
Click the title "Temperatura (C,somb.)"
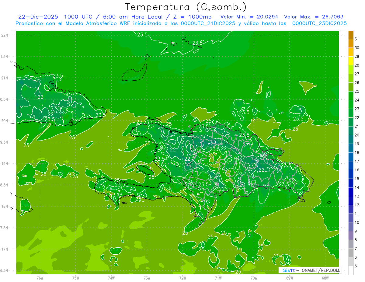(186, 7)
